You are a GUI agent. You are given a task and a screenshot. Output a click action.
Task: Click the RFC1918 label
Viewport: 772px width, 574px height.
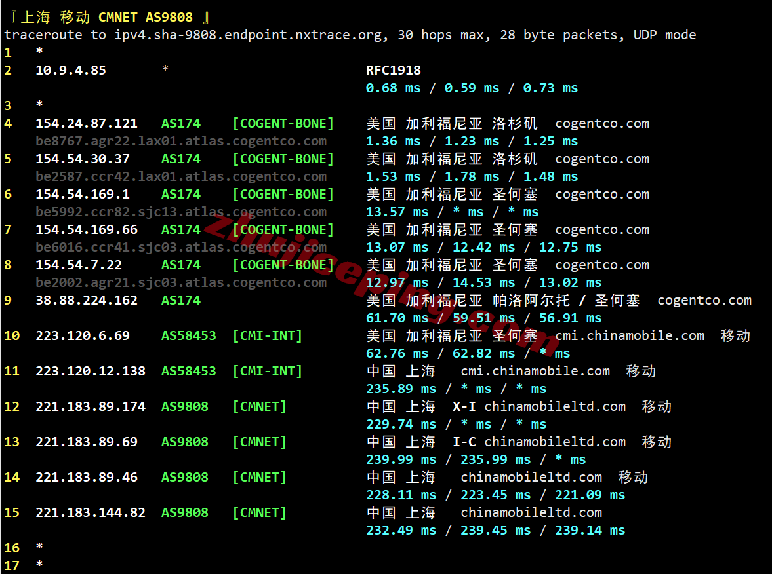pyautogui.click(x=394, y=70)
